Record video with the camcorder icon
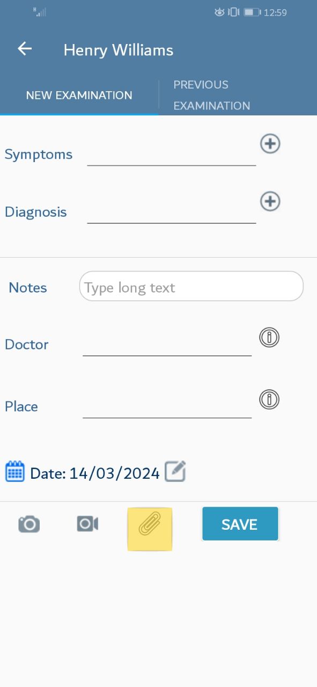This screenshot has width=317, height=687. click(87, 524)
